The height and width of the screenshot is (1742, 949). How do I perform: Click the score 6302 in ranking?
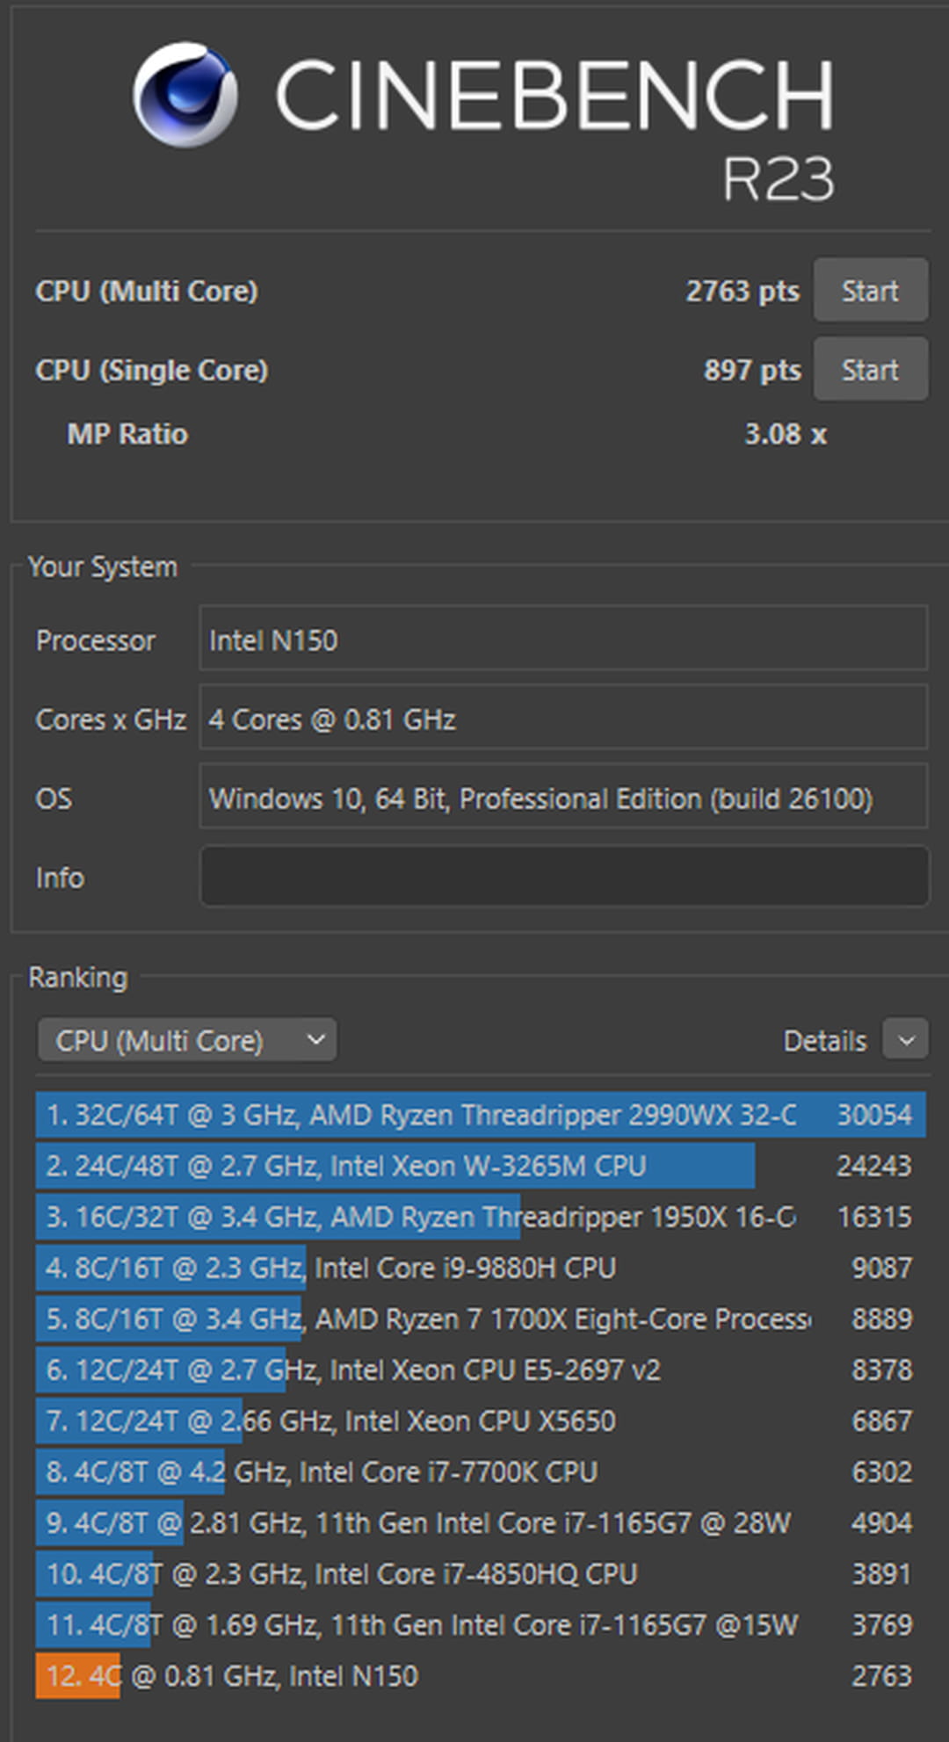(x=881, y=1471)
